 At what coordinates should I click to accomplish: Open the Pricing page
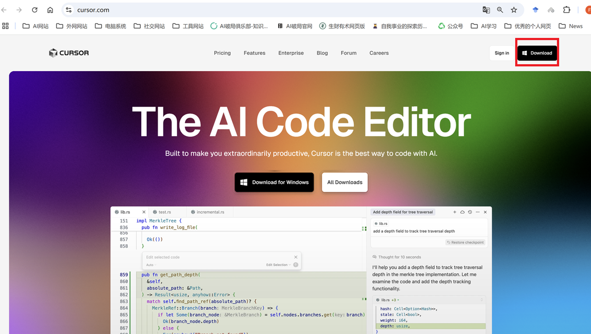point(222,53)
